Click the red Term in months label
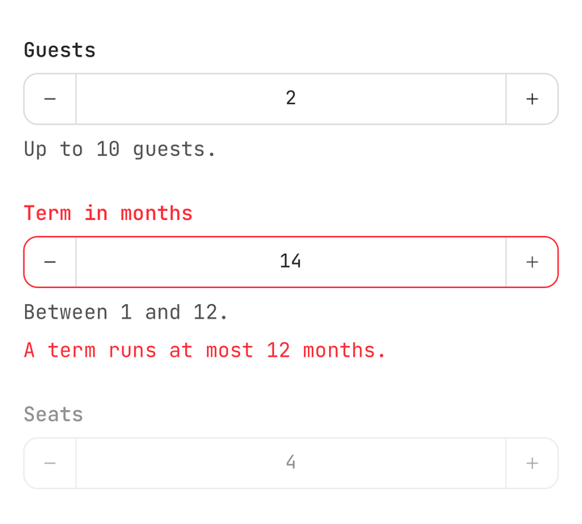The image size is (582, 524). point(108,213)
